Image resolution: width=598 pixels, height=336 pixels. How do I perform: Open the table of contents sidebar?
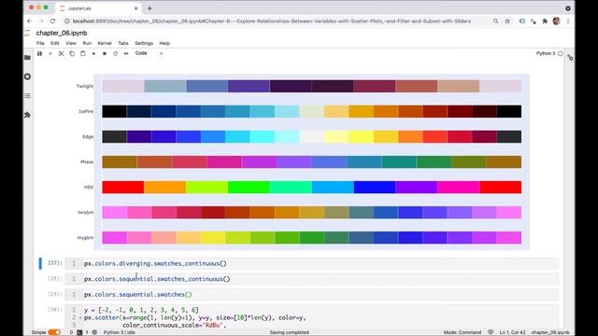(27, 95)
